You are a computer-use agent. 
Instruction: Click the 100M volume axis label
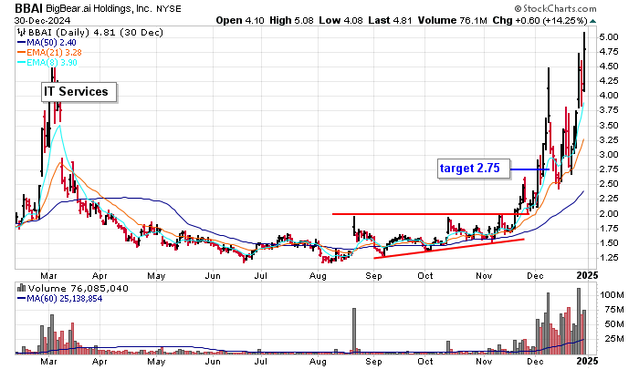tap(612, 295)
